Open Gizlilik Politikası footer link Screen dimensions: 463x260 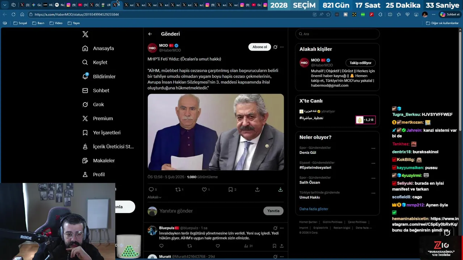point(332,222)
